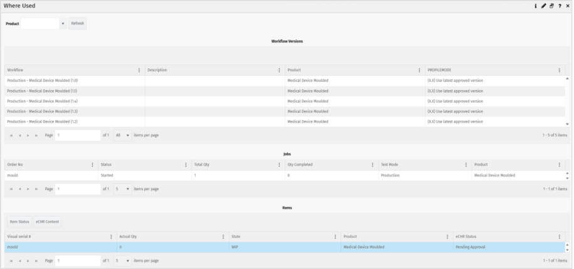Click the Refresh button
This screenshot has height=269, width=574.
pyautogui.click(x=78, y=23)
